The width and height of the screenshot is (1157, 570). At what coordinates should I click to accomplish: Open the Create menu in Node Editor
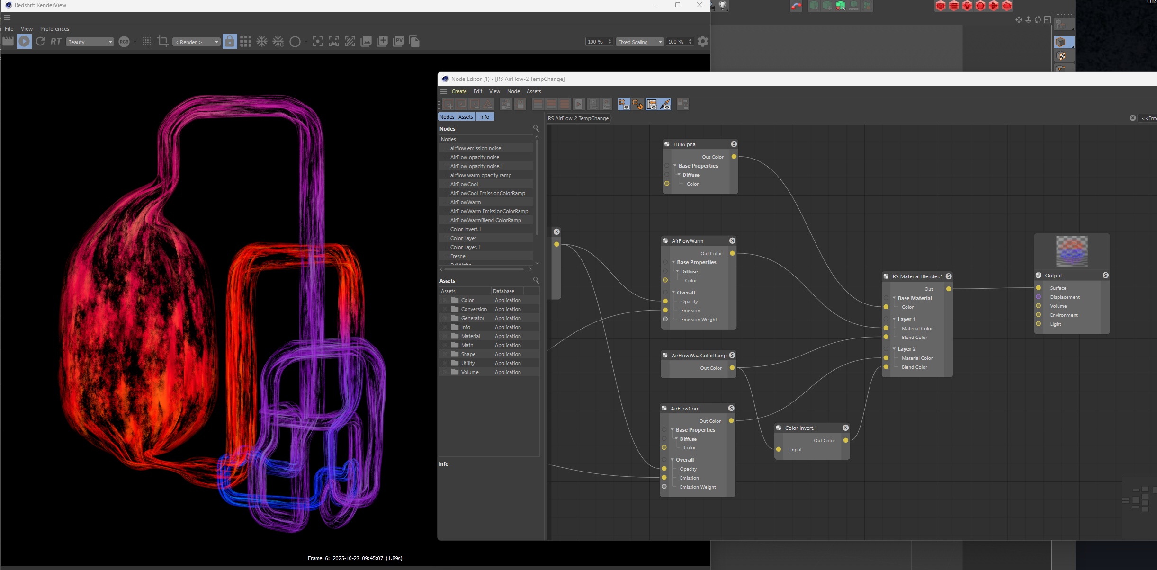coord(458,91)
